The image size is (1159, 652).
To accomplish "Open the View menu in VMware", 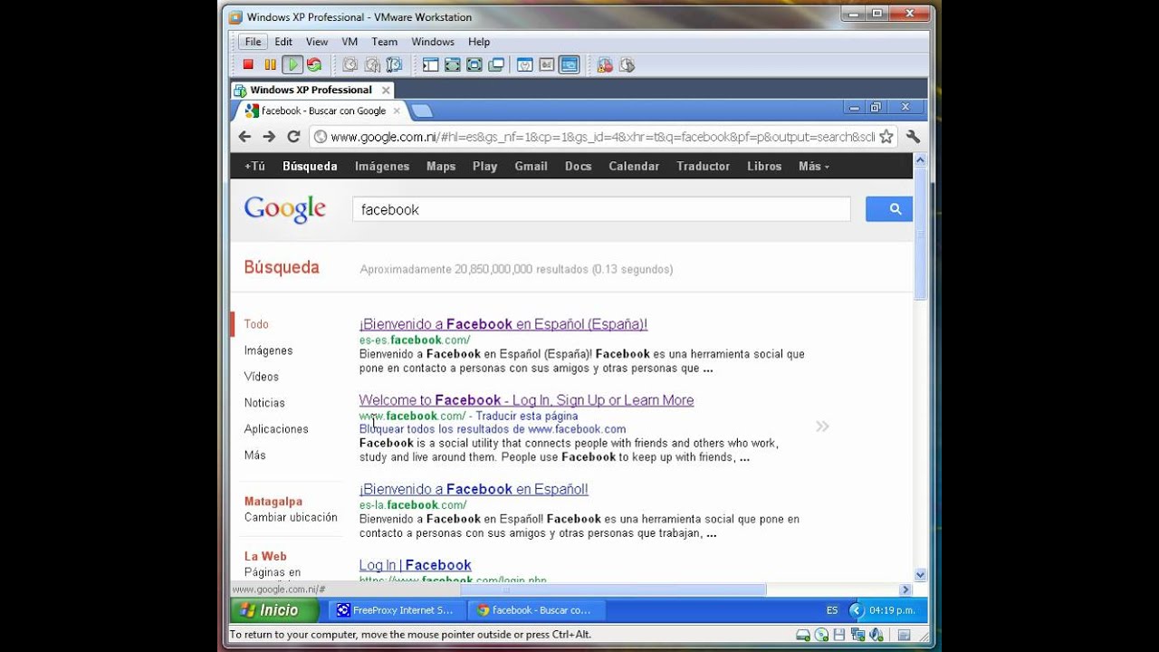I will [317, 42].
